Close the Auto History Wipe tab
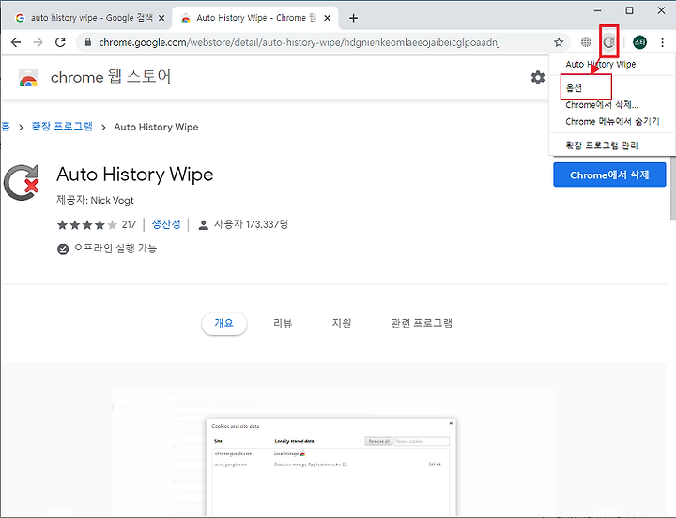Image resolution: width=676 pixels, height=518 pixels. [328, 18]
